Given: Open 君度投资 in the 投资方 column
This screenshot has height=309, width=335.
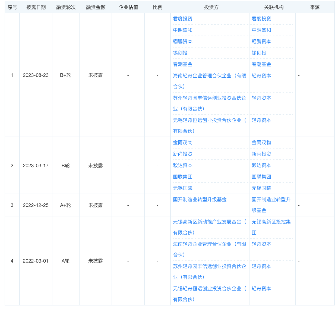Looking at the screenshot, I should (x=183, y=19).
